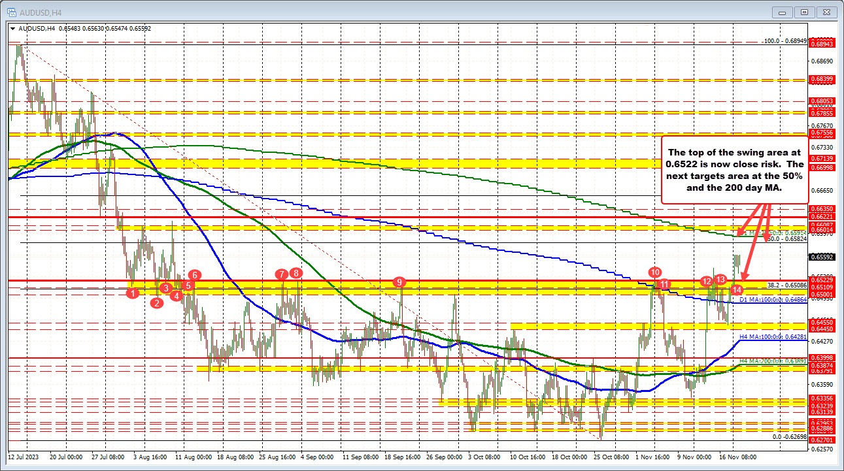Select the circled marker 7 annotation

(281, 275)
